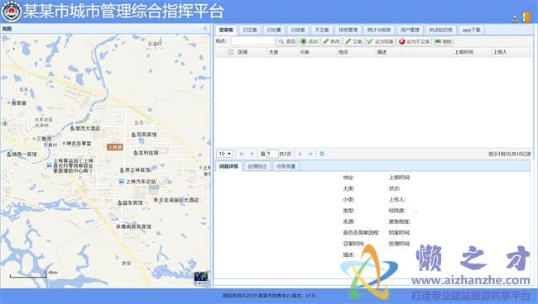Click the red 设为不立案 button
Viewport: 538px width, 304px height.
pyautogui.click(x=414, y=41)
